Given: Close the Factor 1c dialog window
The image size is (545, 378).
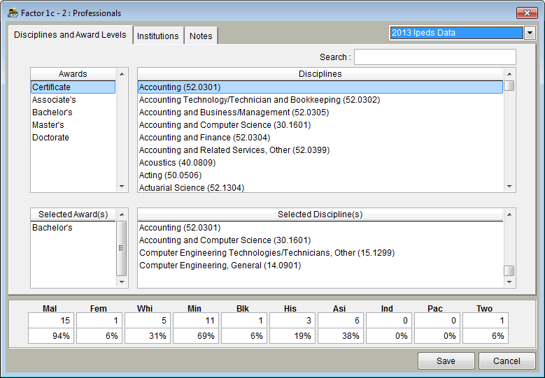Looking at the screenshot, I should [527, 13].
